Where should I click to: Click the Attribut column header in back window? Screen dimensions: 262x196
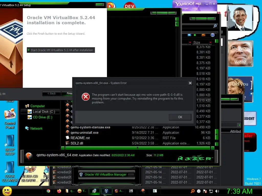[x=235, y=131]
